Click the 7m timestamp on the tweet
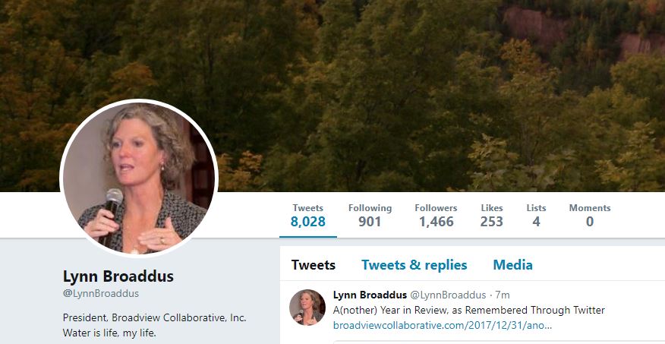Viewport: 665px width, 344px height. [503, 295]
